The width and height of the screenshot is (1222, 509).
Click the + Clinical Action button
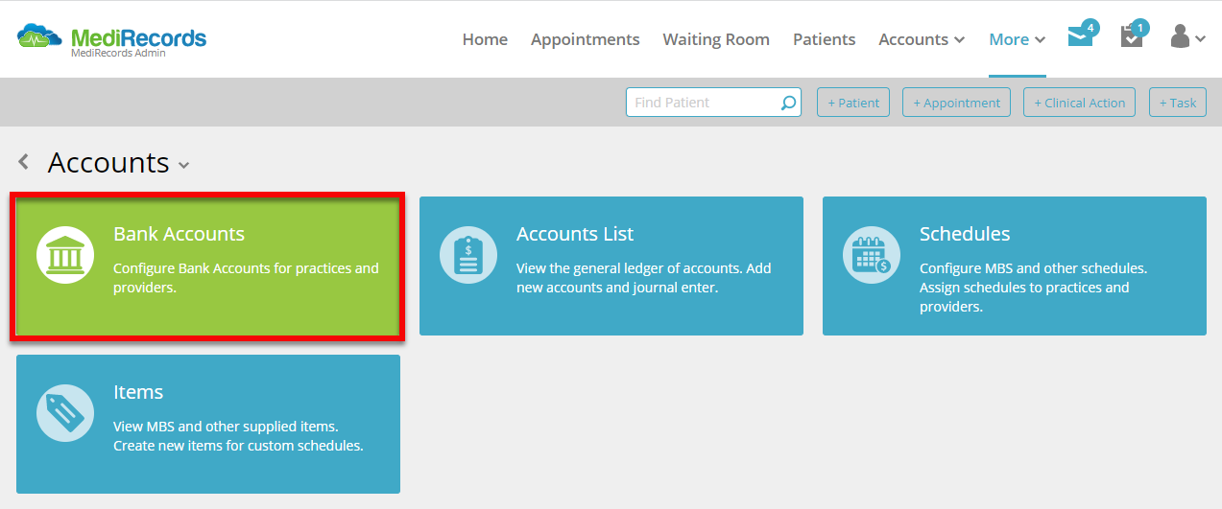tap(1080, 103)
